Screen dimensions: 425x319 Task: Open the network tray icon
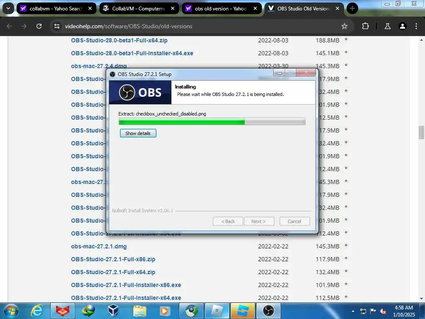(x=363, y=311)
